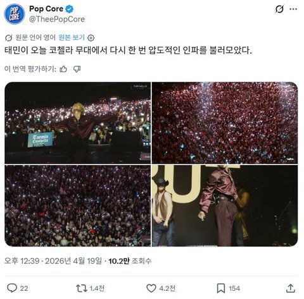Open translation settings gear icon
304x299 pixels.
(x=91, y=38)
